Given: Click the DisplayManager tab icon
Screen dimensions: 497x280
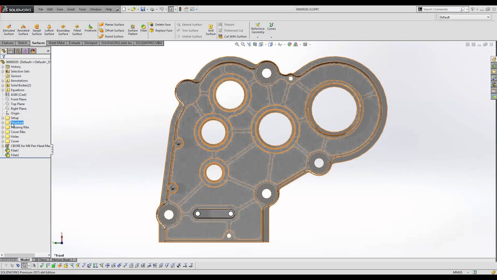Looking at the screenshot, I should 33,51.
